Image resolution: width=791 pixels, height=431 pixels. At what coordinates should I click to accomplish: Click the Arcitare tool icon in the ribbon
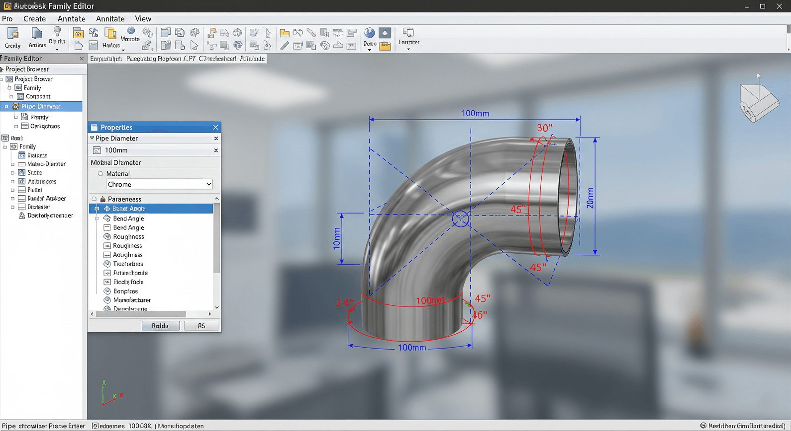pyautogui.click(x=37, y=34)
